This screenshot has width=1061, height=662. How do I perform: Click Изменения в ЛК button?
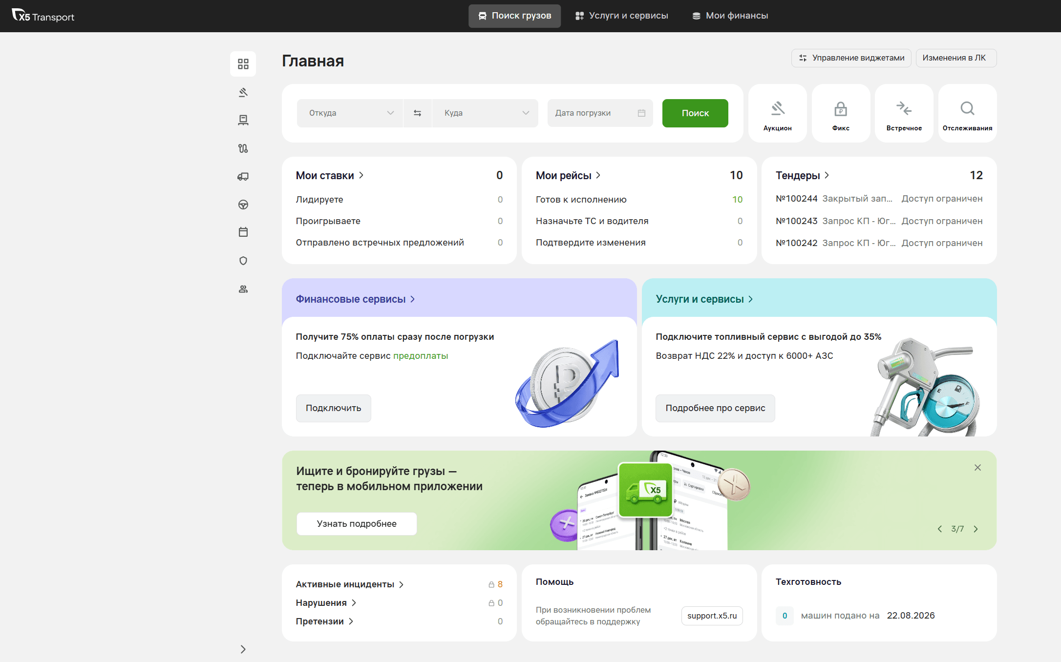coord(956,58)
